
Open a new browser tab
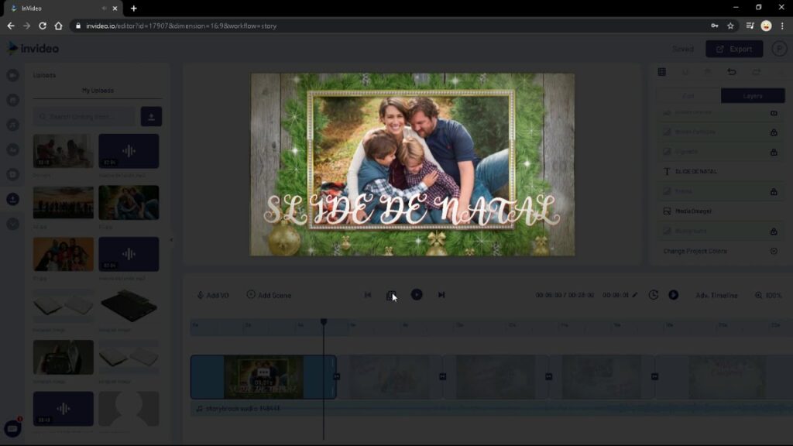tap(133, 8)
